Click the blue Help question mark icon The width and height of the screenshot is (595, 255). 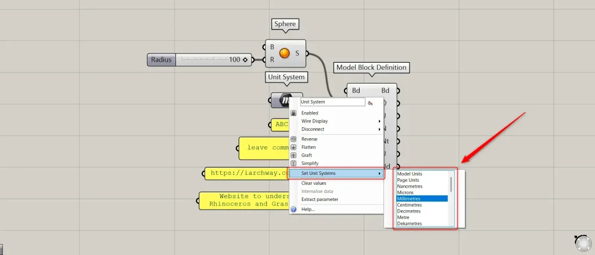(293, 210)
